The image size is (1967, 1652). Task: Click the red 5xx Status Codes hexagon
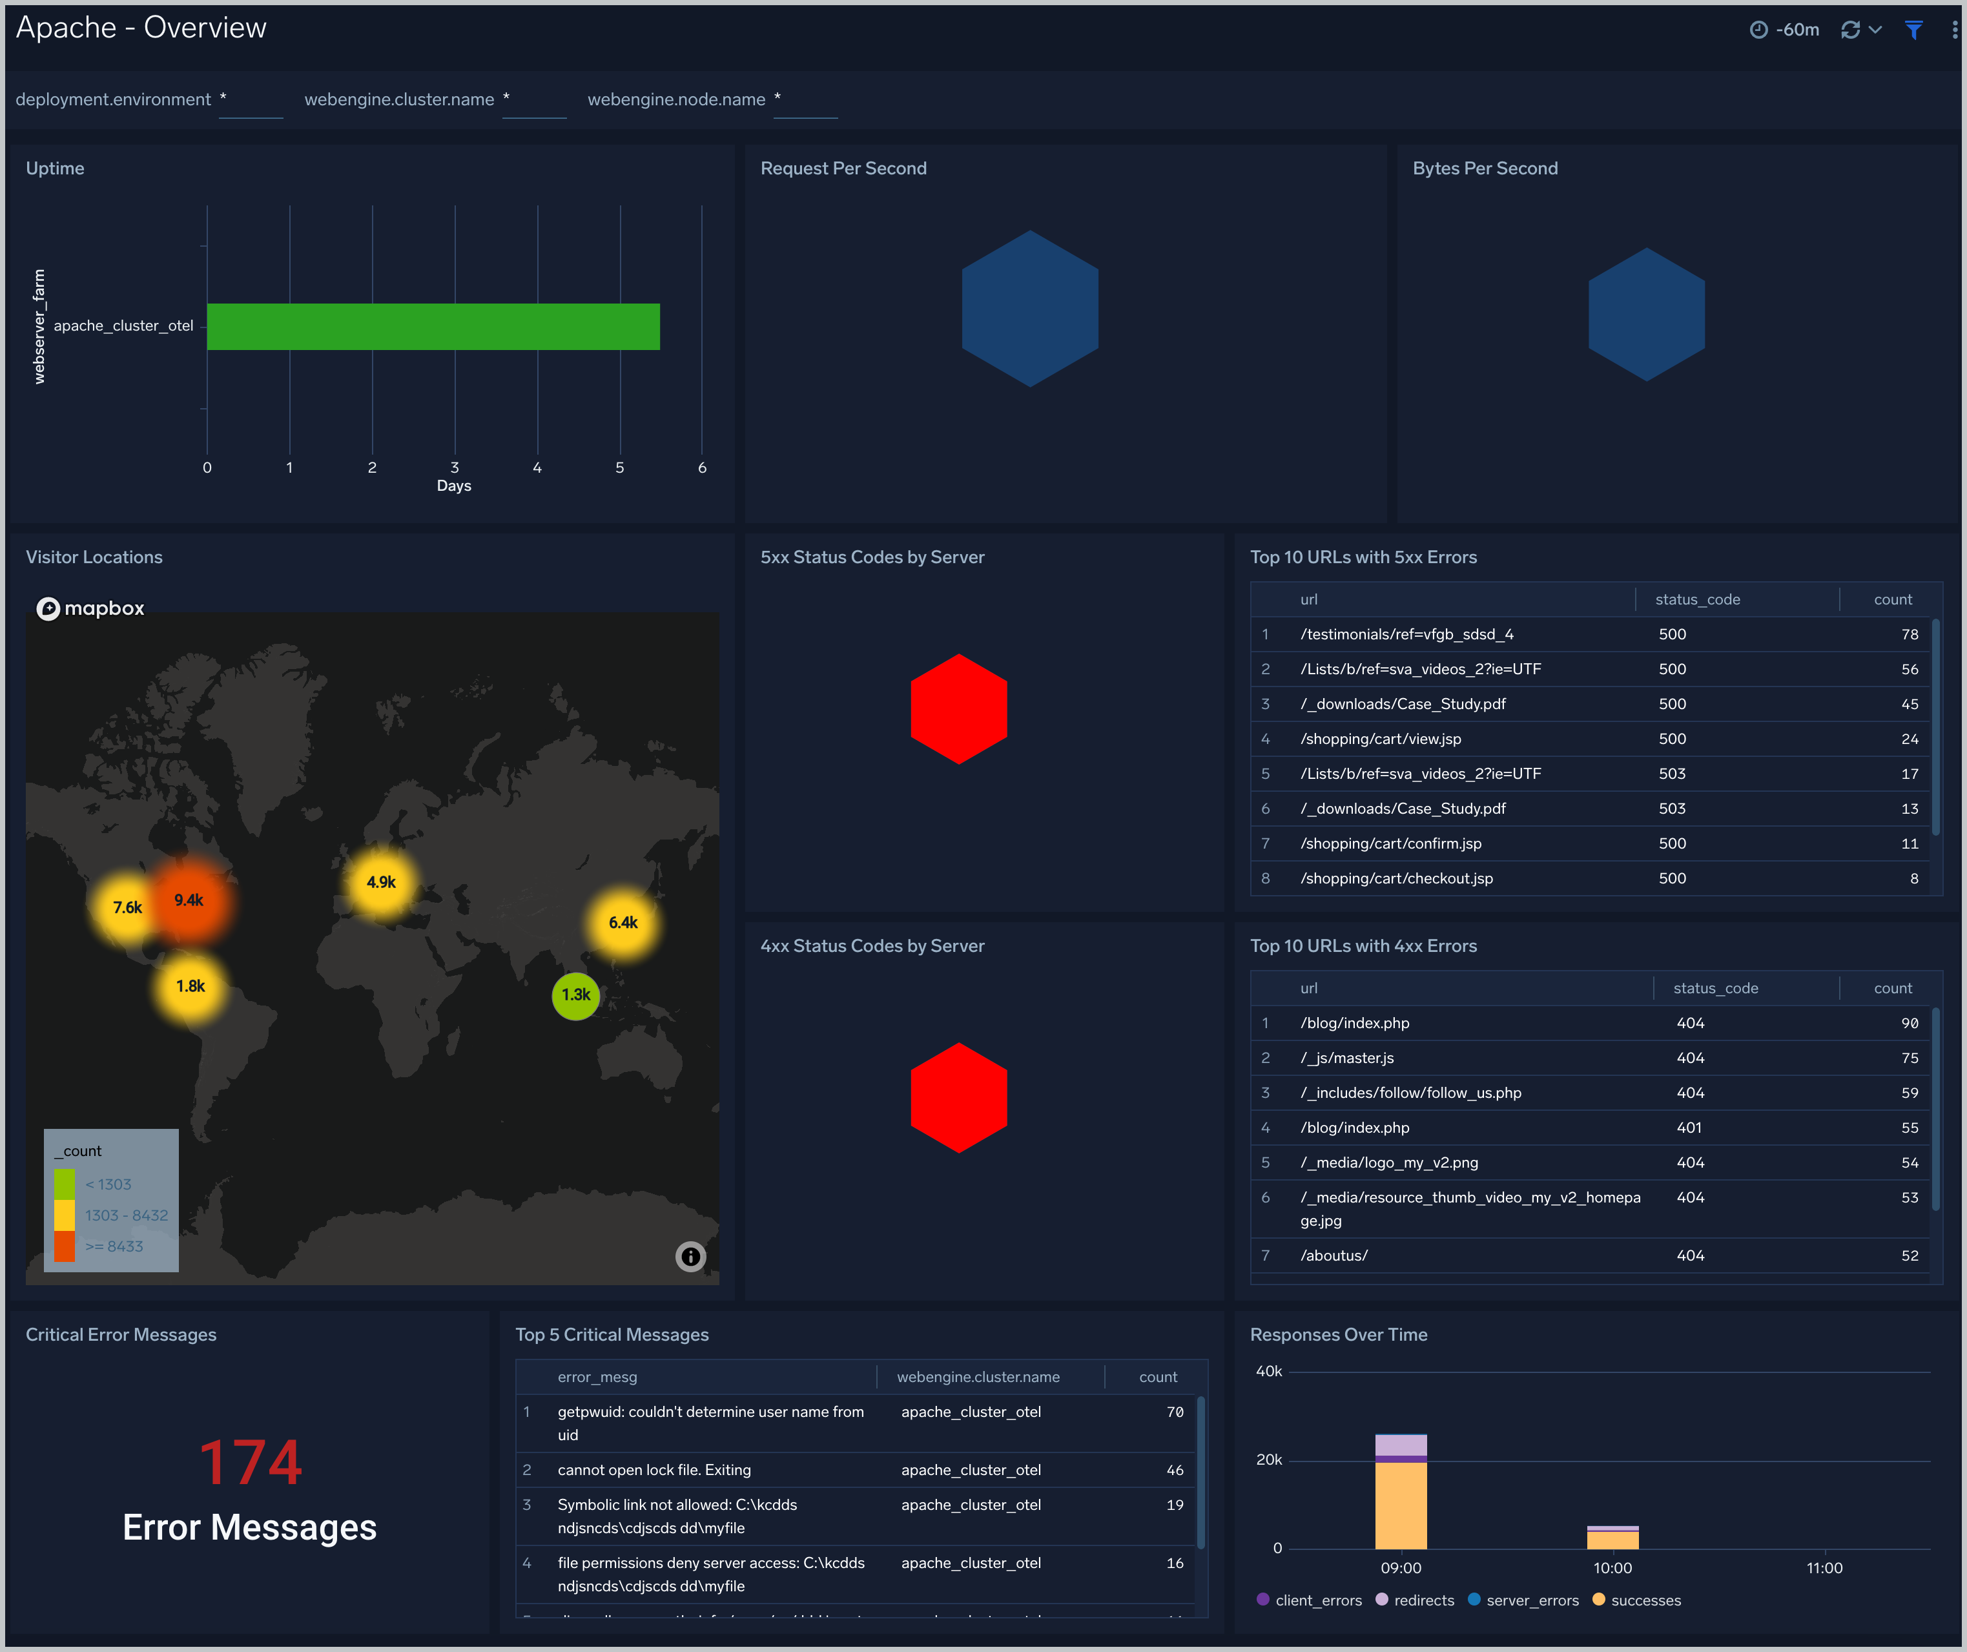959,709
